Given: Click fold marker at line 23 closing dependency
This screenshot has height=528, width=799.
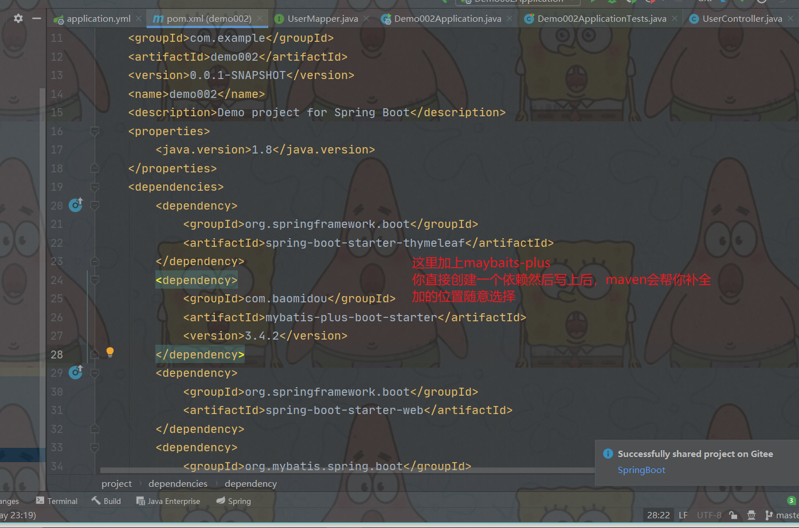Looking at the screenshot, I should (95, 261).
